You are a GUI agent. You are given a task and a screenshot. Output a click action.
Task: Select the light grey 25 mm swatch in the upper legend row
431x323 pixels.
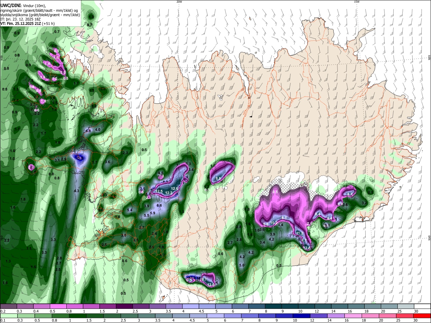point(406,306)
